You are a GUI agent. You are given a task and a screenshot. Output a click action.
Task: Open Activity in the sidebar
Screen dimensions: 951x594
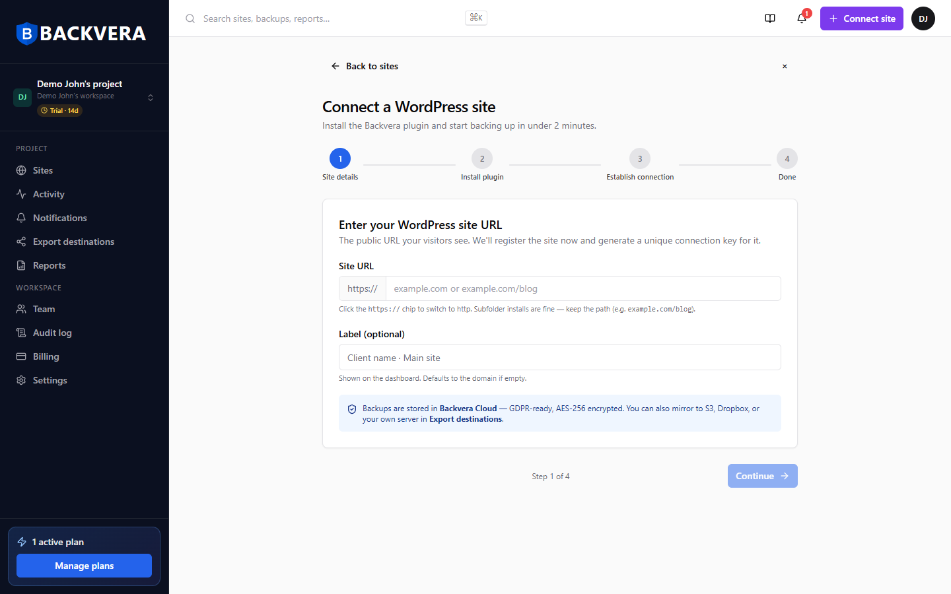[x=85, y=194]
